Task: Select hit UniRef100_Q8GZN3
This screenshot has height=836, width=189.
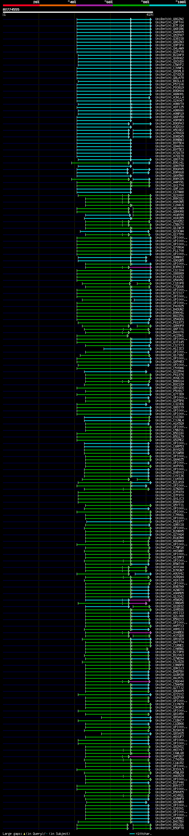Action: pos(170,42)
